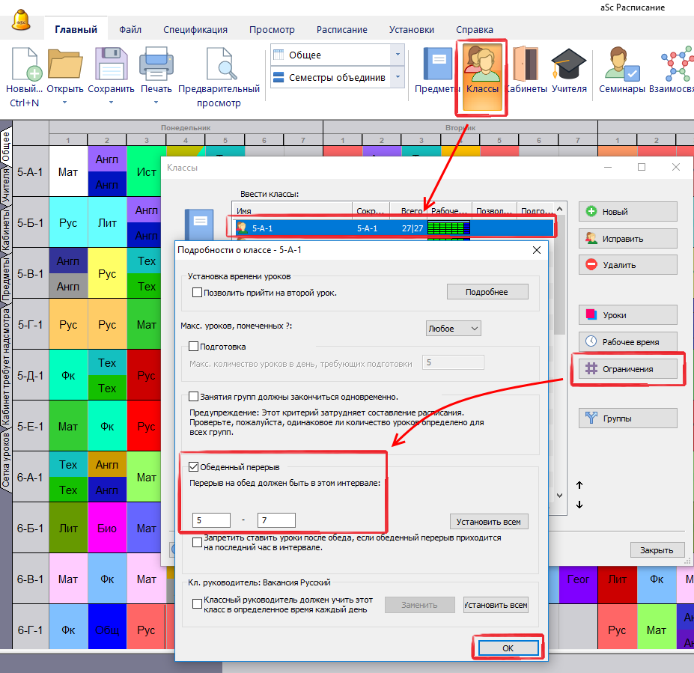694x673 pixels.
Task: Click lunch interval start field with 5
Action: point(211,520)
